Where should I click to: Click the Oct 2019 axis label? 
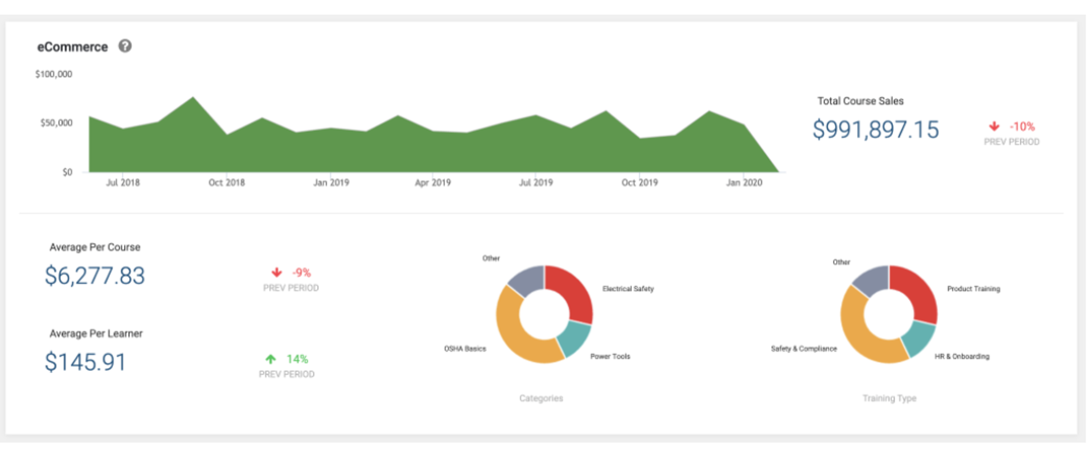[x=640, y=183]
